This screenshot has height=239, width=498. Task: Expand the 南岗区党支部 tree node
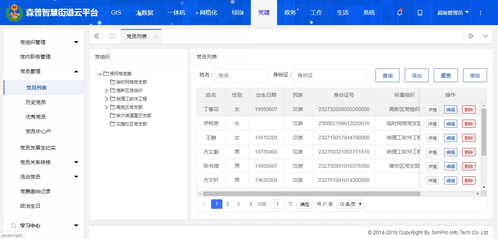click(x=106, y=107)
